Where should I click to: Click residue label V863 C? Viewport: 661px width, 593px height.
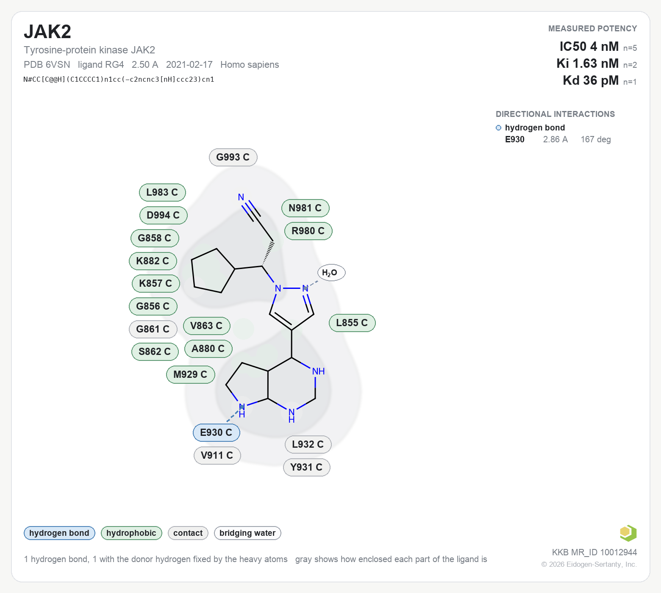pos(206,326)
